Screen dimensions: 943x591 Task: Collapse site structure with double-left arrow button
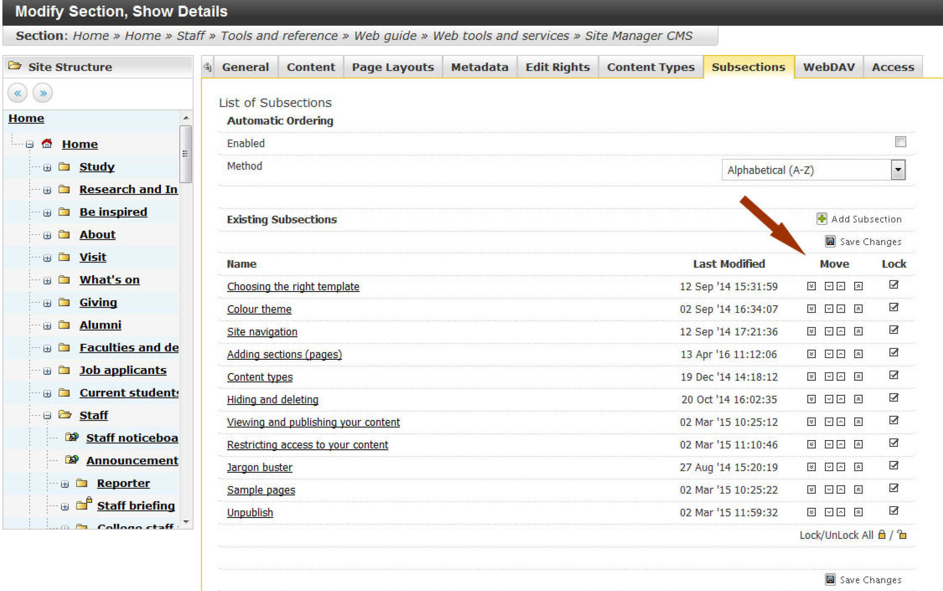[x=18, y=93]
